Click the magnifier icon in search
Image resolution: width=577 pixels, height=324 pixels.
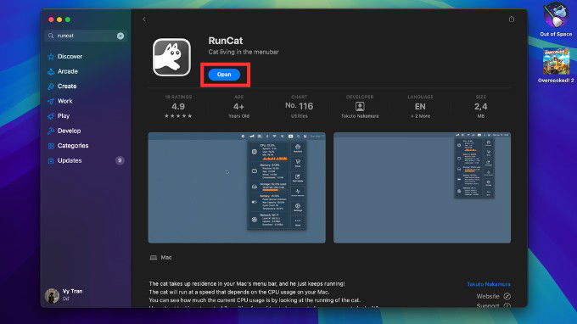[51, 36]
